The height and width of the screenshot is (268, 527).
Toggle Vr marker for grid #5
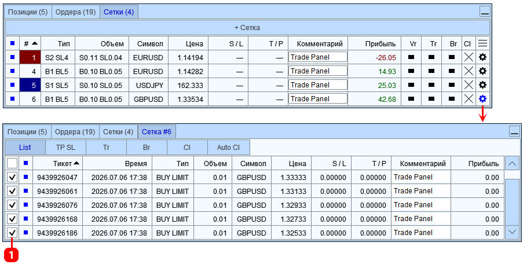click(x=411, y=85)
